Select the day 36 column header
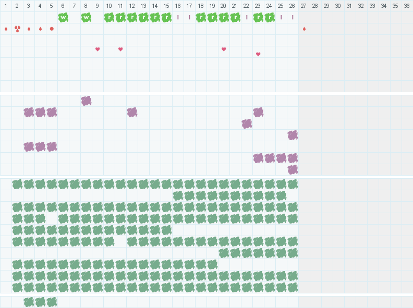The image size is (413, 308). pyautogui.click(x=407, y=6)
